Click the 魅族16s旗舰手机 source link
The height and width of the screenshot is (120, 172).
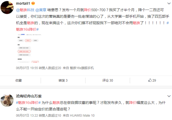(x=82, y=68)
